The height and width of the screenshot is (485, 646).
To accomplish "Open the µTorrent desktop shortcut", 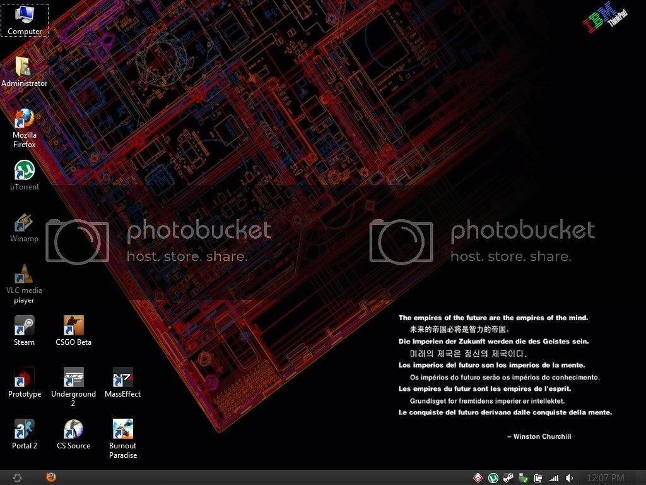I will pyautogui.click(x=24, y=171).
